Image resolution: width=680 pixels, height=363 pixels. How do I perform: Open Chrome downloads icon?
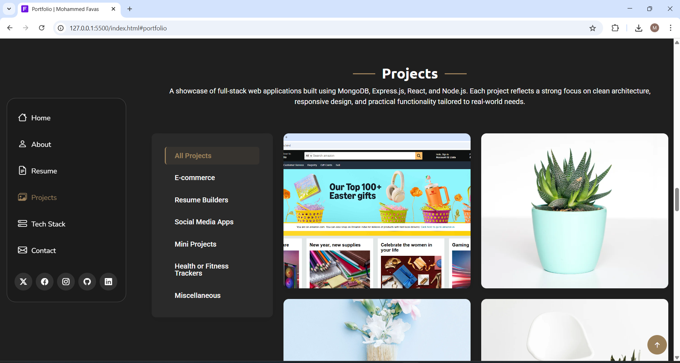point(639,28)
